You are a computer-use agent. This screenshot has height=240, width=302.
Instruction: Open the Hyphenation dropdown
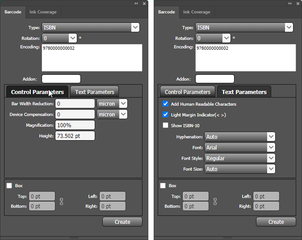(x=239, y=137)
